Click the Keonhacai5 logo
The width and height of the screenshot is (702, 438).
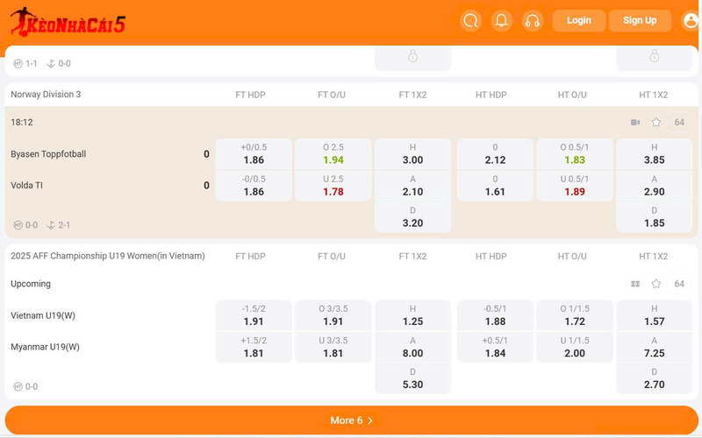[68, 22]
